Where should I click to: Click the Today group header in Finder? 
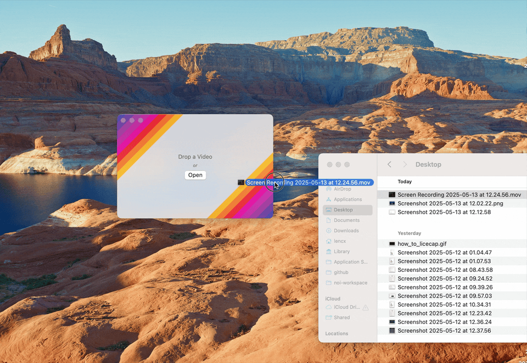[x=405, y=181]
